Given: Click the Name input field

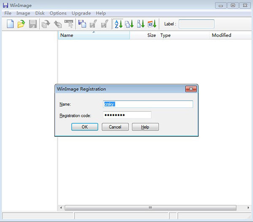Looking at the screenshot, I should pyautogui.click(x=148, y=104).
